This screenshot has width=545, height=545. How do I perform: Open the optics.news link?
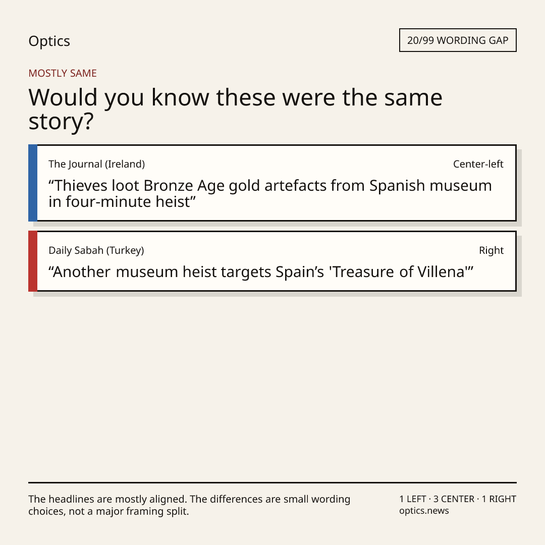(x=424, y=511)
